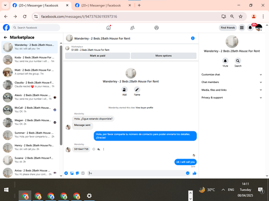269x201 pixels.
Task: Open Alexis conversation in chat list
Action: [x=30, y=97]
